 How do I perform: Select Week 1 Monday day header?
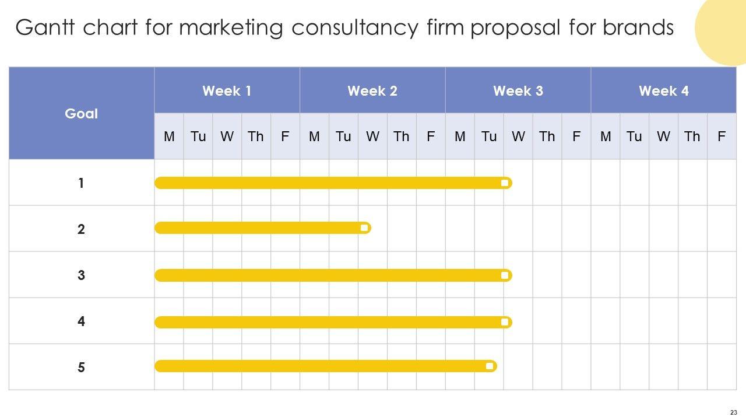(169, 136)
